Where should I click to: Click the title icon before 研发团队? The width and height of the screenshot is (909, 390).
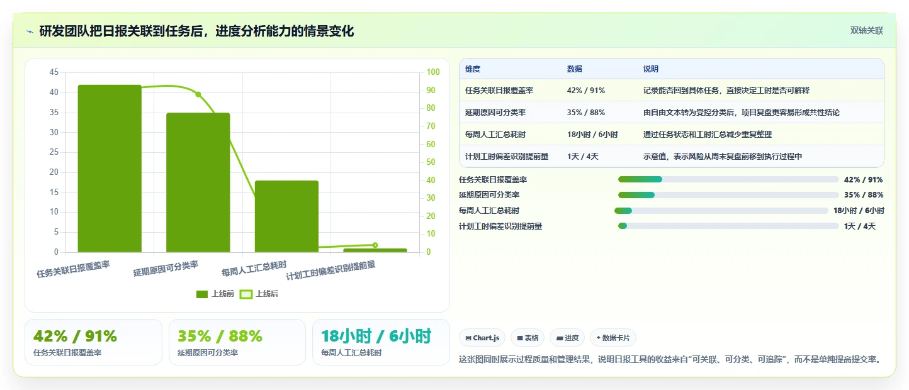coord(30,31)
